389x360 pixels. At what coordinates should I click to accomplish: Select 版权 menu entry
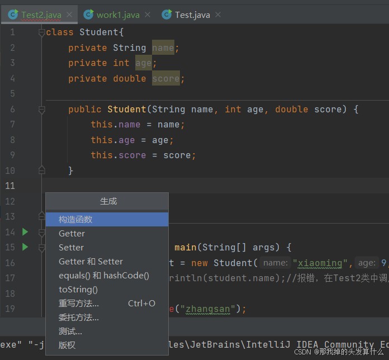107,345
